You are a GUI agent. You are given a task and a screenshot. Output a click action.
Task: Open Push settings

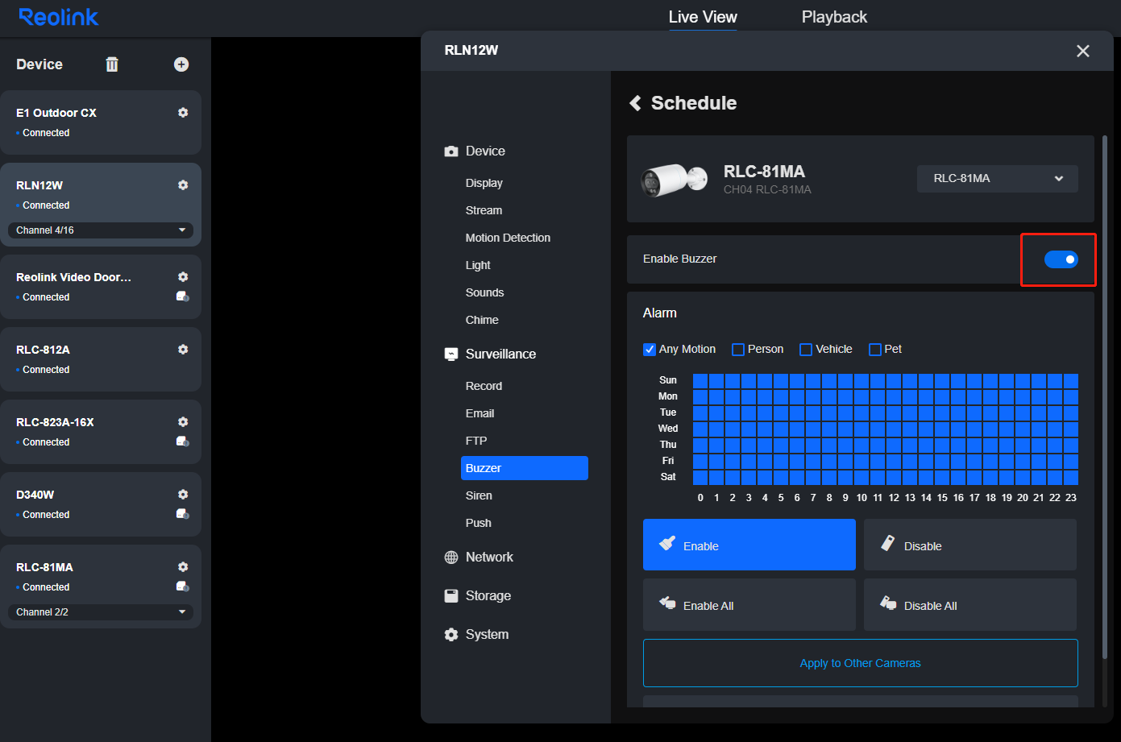click(478, 523)
